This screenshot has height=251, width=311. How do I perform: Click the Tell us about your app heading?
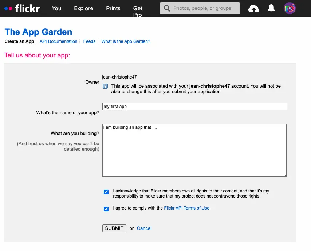(x=37, y=55)
